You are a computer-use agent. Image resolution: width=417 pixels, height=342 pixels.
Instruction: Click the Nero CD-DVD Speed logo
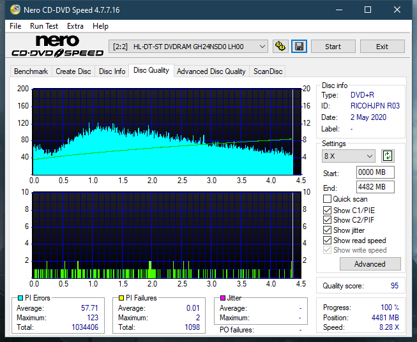[x=57, y=46]
